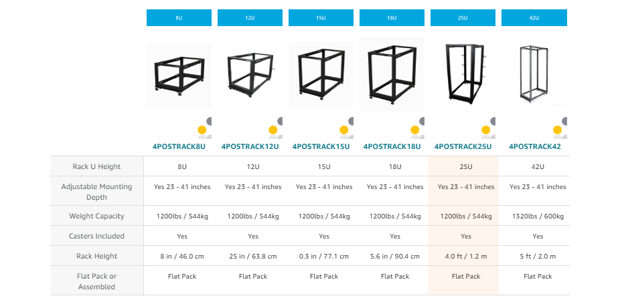Click the yellow dot under the 8U rack
This screenshot has height=304, width=618.
(x=202, y=131)
